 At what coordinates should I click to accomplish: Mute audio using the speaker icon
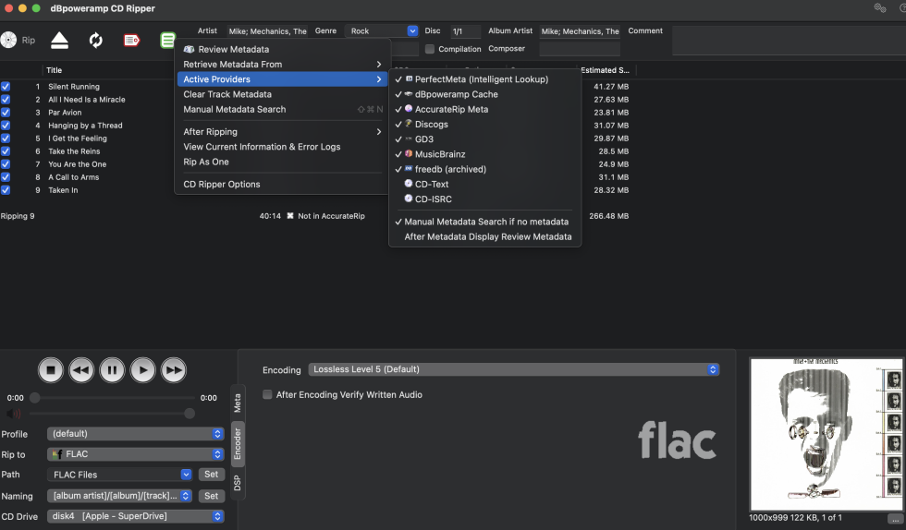click(x=13, y=414)
